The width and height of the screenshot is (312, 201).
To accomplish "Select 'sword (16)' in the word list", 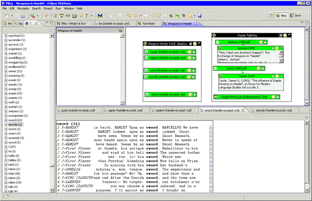I will 15,120.
